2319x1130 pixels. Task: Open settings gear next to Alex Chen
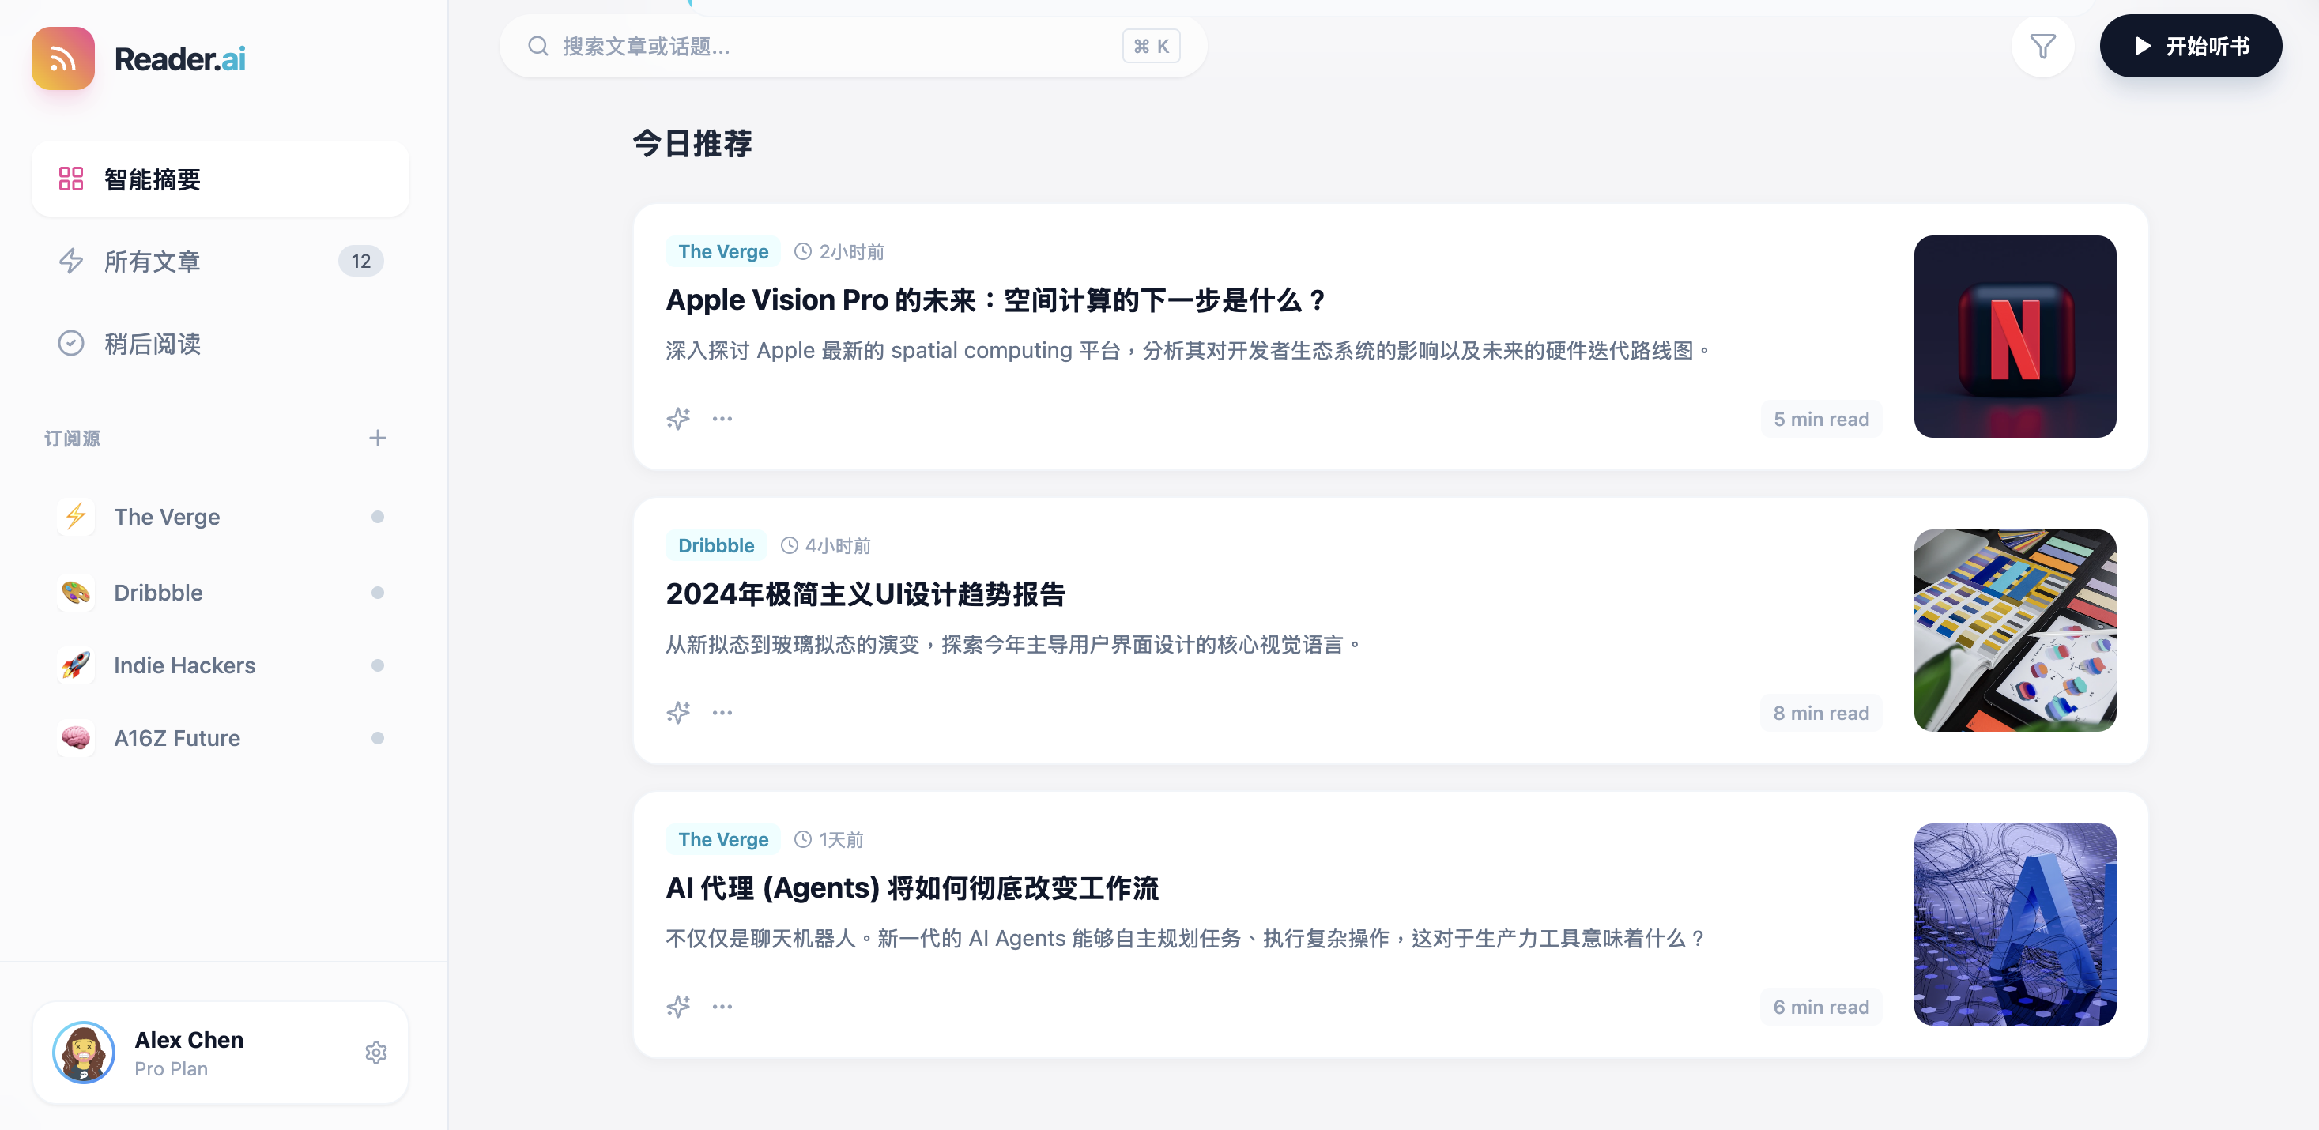(x=375, y=1053)
